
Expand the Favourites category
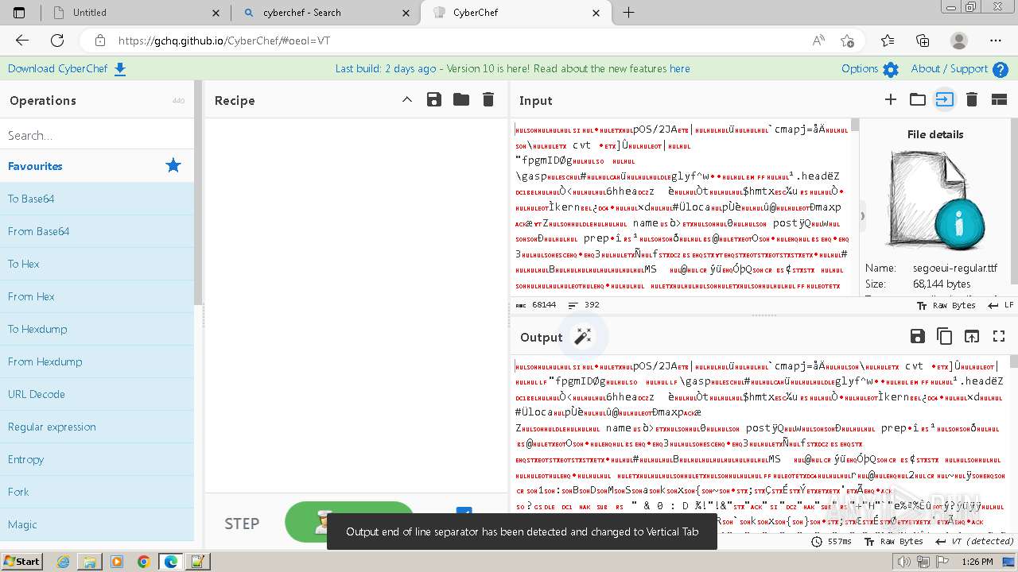tap(97, 166)
